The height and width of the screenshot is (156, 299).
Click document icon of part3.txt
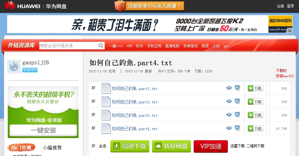tap(106, 115)
